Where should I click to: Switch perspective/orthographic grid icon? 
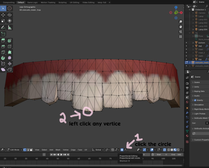point(180,36)
